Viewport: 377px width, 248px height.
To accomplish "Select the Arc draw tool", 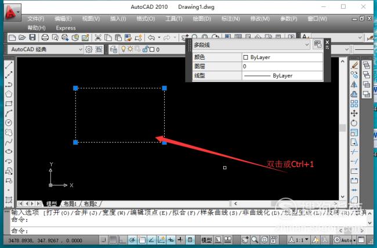I will click(9, 113).
